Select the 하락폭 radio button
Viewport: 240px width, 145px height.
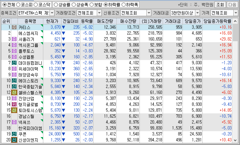point(123,5)
